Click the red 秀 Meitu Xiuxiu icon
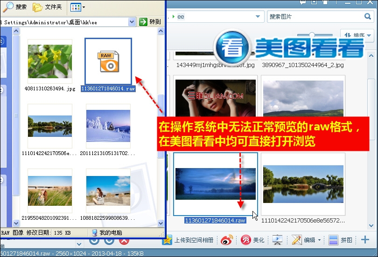Screen dimensions: 378x257 [x=245, y=240]
